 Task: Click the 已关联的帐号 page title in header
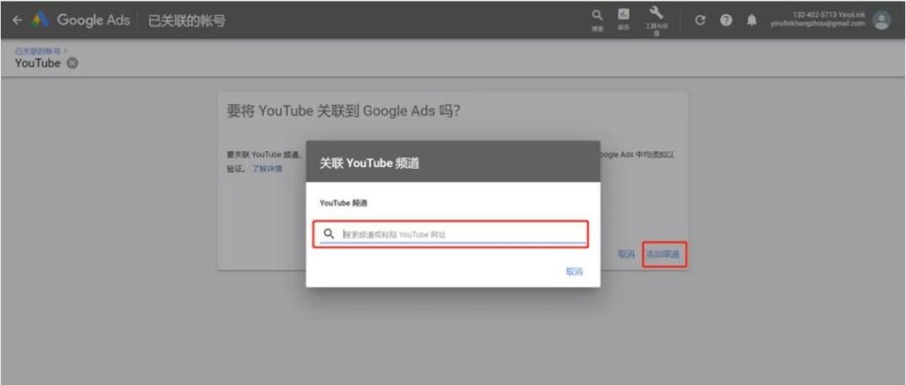(188, 20)
